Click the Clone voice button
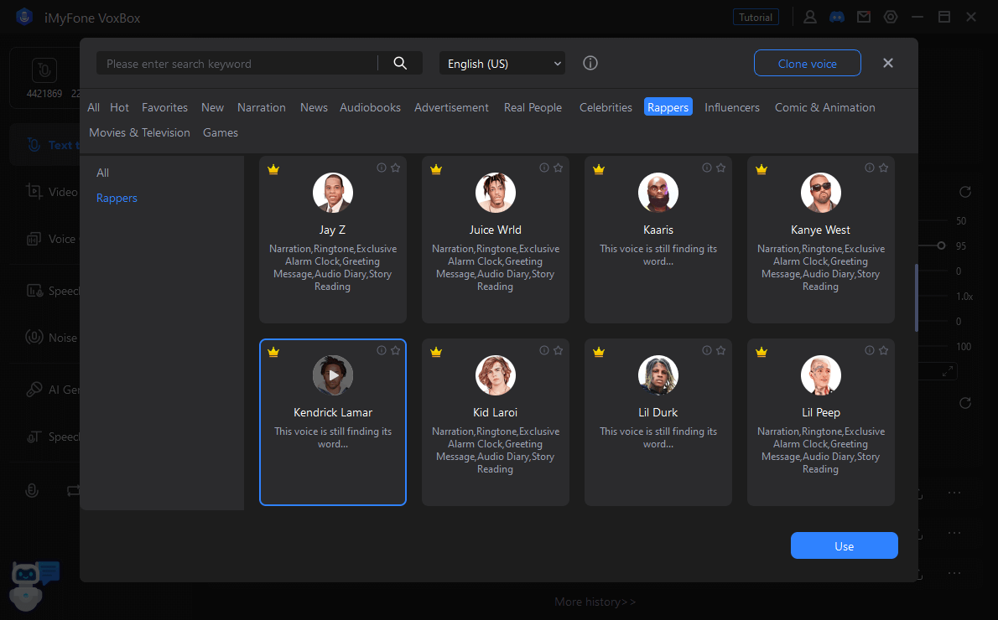 point(807,63)
